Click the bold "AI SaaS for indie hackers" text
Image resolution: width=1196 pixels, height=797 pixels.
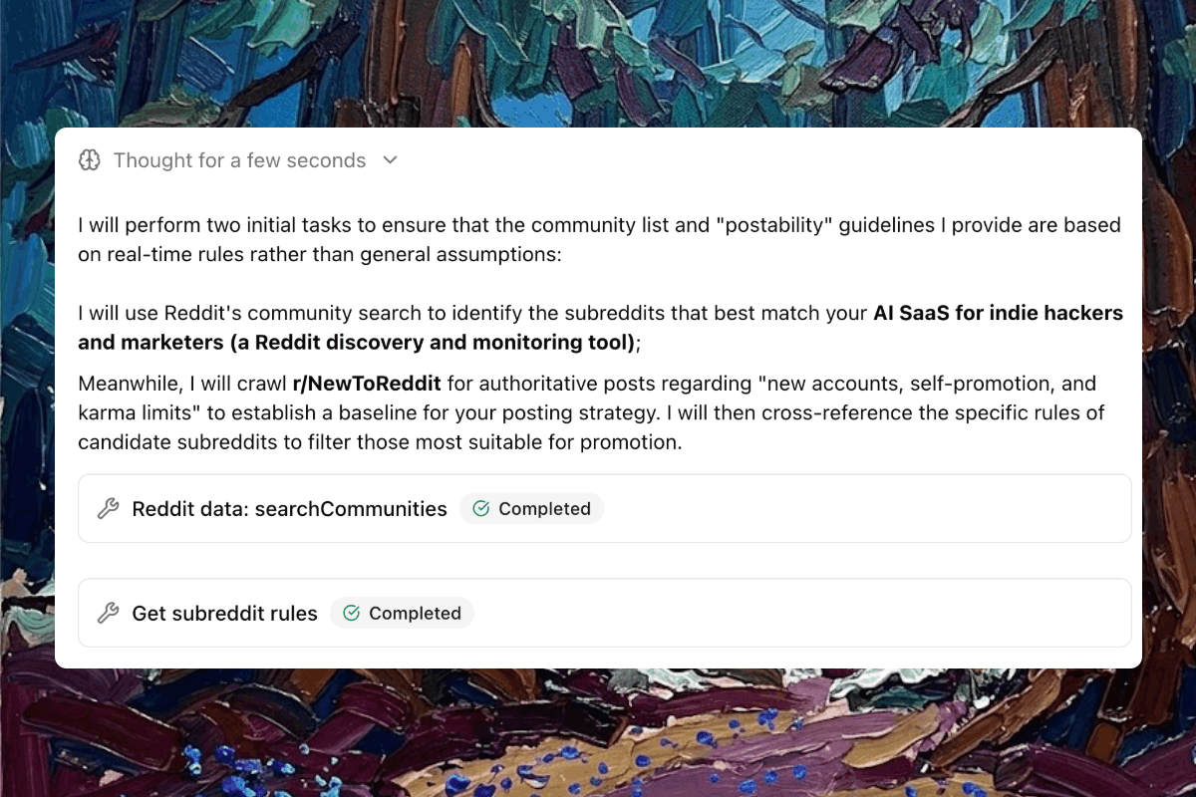point(998,313)
